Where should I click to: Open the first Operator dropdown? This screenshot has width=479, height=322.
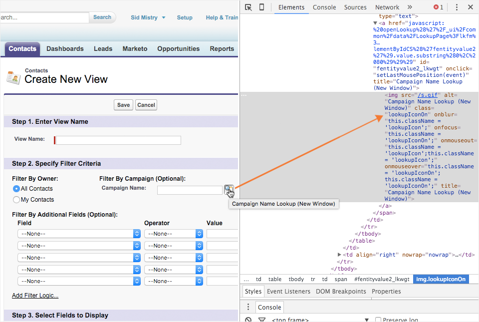coord(174,234)
